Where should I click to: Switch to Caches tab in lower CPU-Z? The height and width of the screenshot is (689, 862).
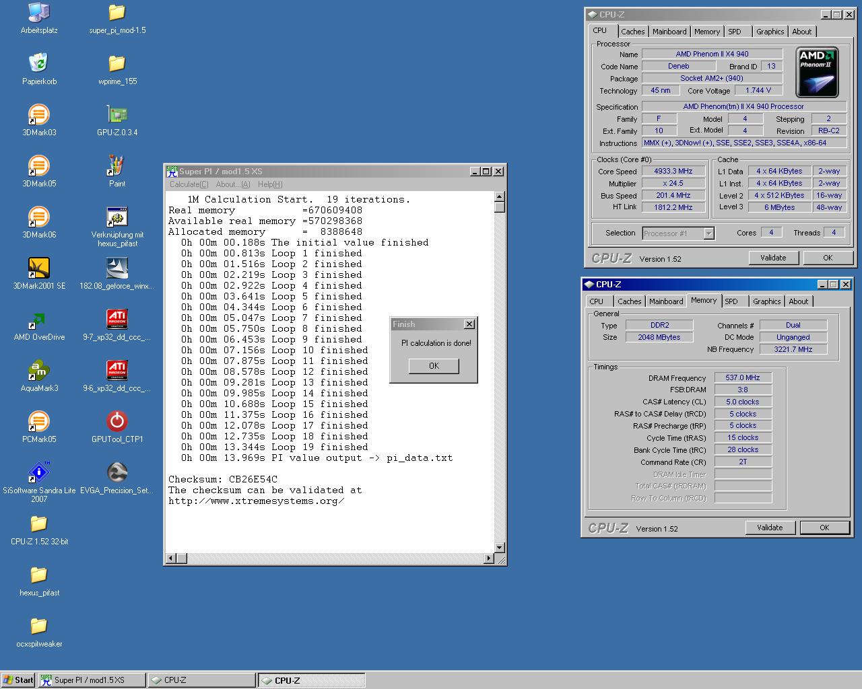(x=629, y=301)
